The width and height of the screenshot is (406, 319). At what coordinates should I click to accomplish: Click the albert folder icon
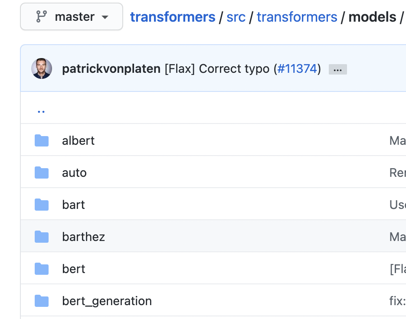[42, 140]
